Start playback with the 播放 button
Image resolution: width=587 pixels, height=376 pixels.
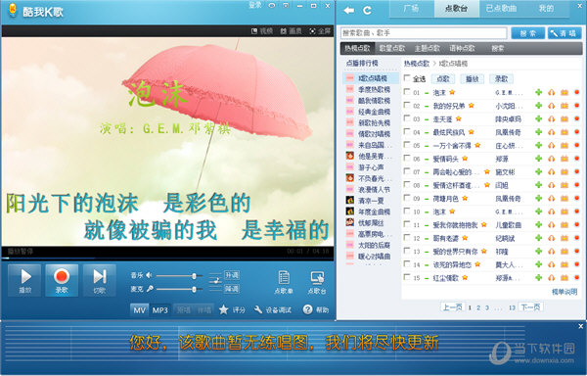tap(24, 280)
